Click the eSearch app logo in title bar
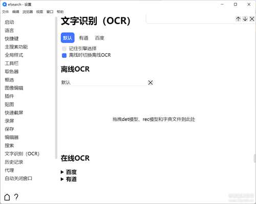This screenshot has width=256, height=204. (5, 5)
